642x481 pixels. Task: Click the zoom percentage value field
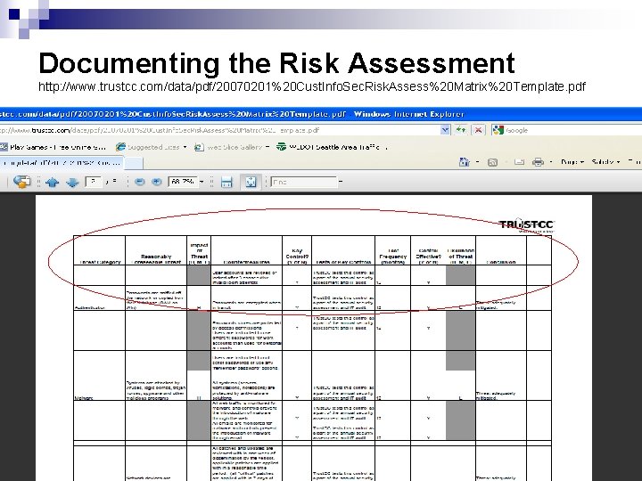pos(183,182)
